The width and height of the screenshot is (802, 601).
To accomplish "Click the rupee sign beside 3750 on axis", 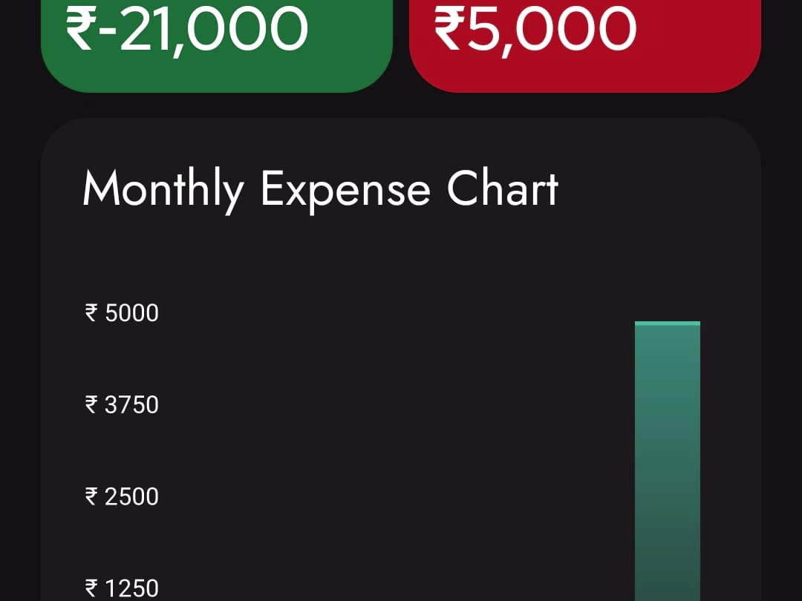I will pos(92,404).
